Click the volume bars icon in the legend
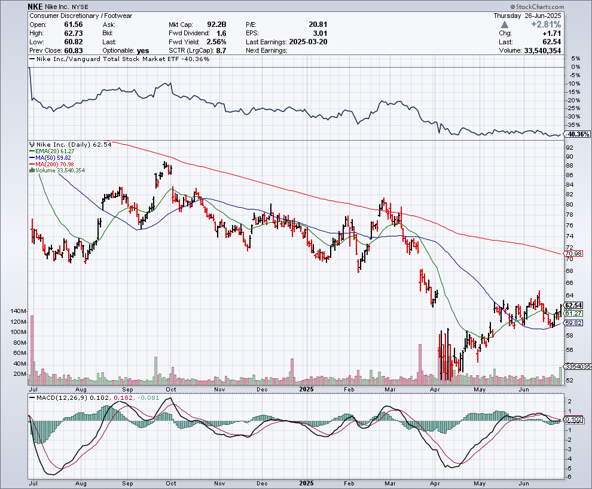Screen dimensions: 592x489 click(32, 171)
